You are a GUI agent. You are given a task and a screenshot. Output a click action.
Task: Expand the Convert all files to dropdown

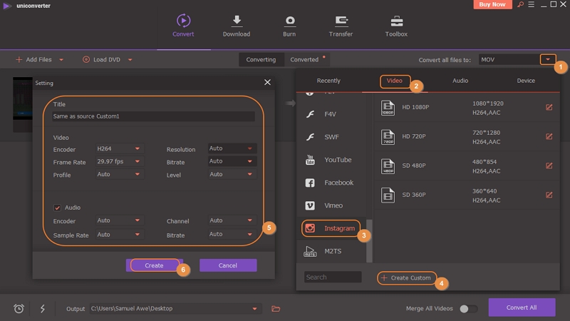click(x=547, y=60)
